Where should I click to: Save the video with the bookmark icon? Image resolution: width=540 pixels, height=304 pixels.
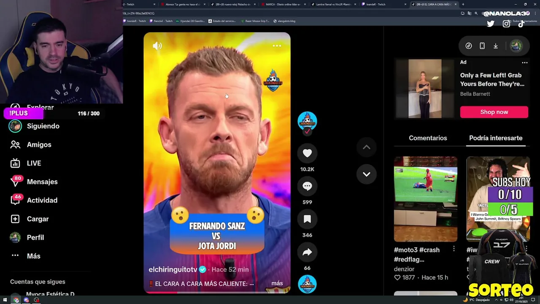tap(307, 219)
